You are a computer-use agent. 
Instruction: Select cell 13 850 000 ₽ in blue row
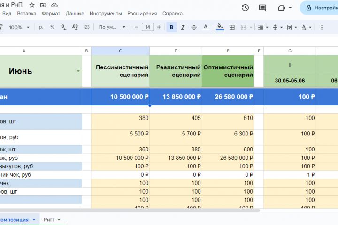pyautogui.click(x=176, y=97)
